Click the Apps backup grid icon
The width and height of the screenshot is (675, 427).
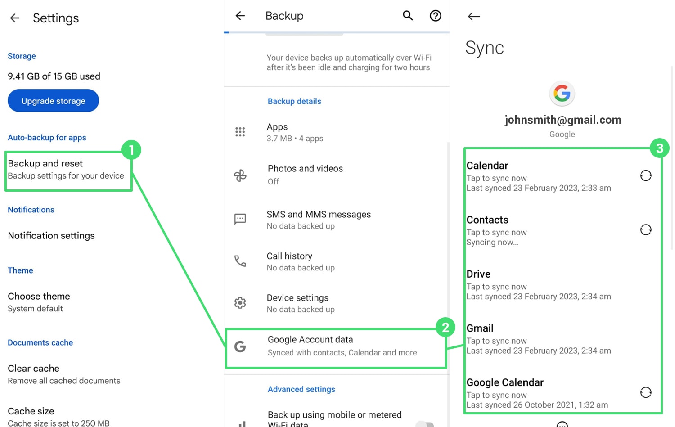point(240,131)
